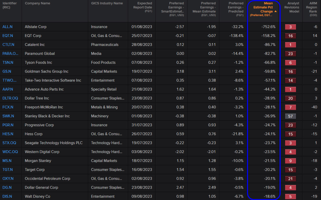Open the TSN.N identifier link
This screenshot has height=200, width=321.
click(8, 62)
